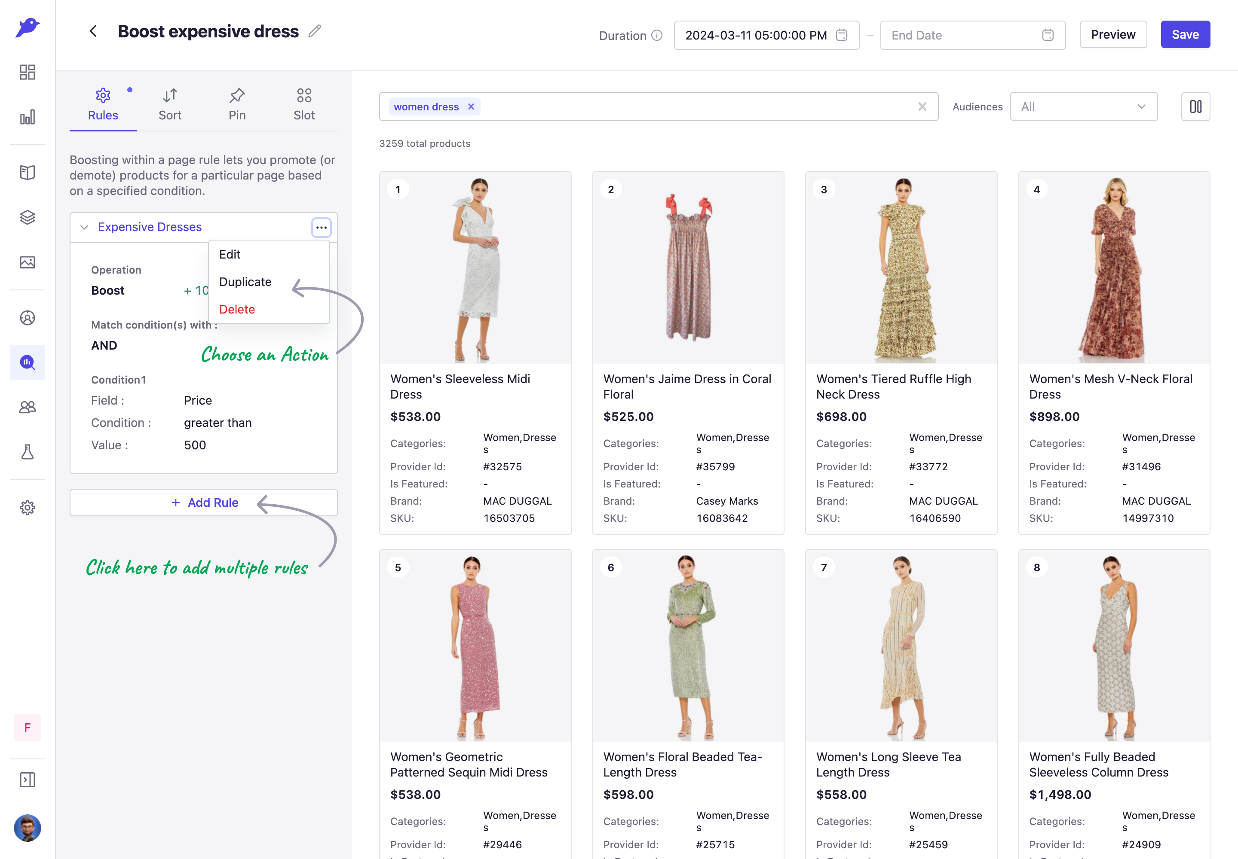Collapse the Expensive Dresses rule chevron
This screenshot has height=859, width=1238.
click(84, 227)
